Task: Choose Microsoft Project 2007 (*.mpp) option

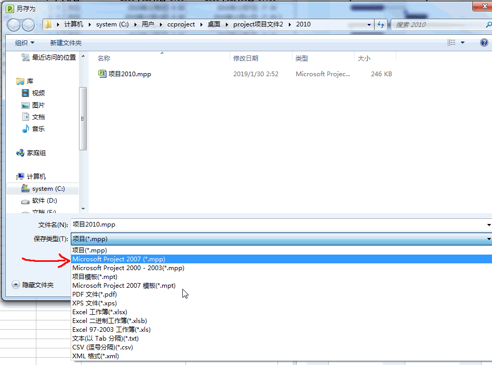Action: coord(282,259)
